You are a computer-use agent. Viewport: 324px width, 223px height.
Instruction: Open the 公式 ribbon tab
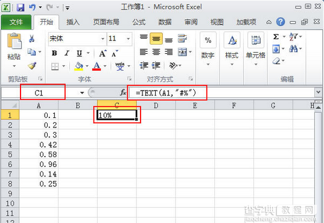pos(139,22)
